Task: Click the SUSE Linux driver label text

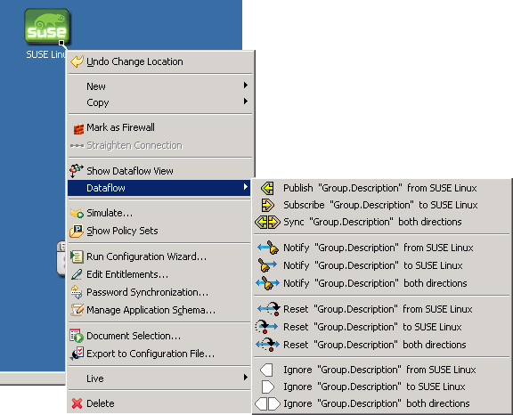Action: [46, 54]
